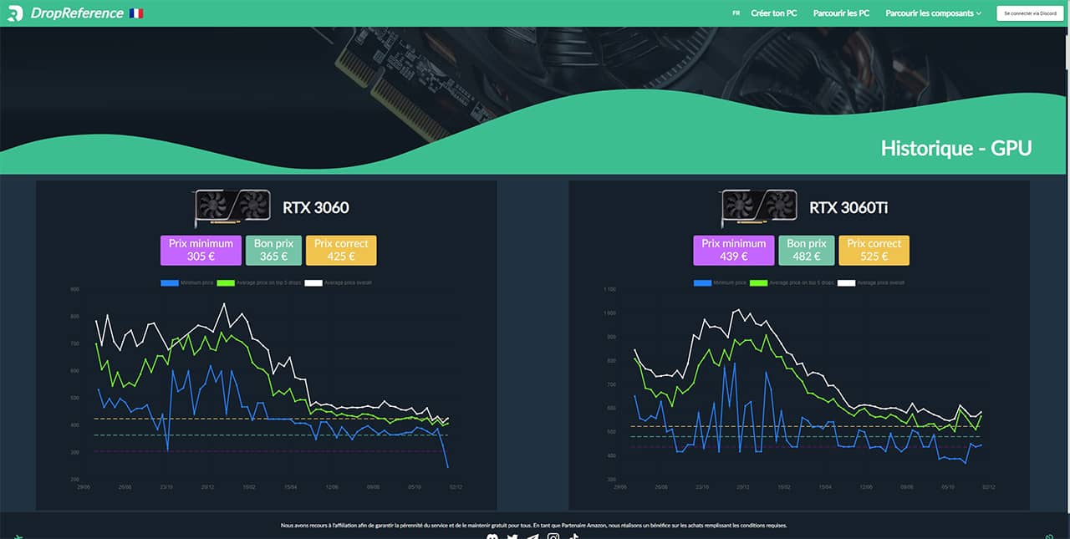The width and height of the screenshot is (1070, 539).
Task: Open the DropReference home link text
Action: (x=76, y=13)
